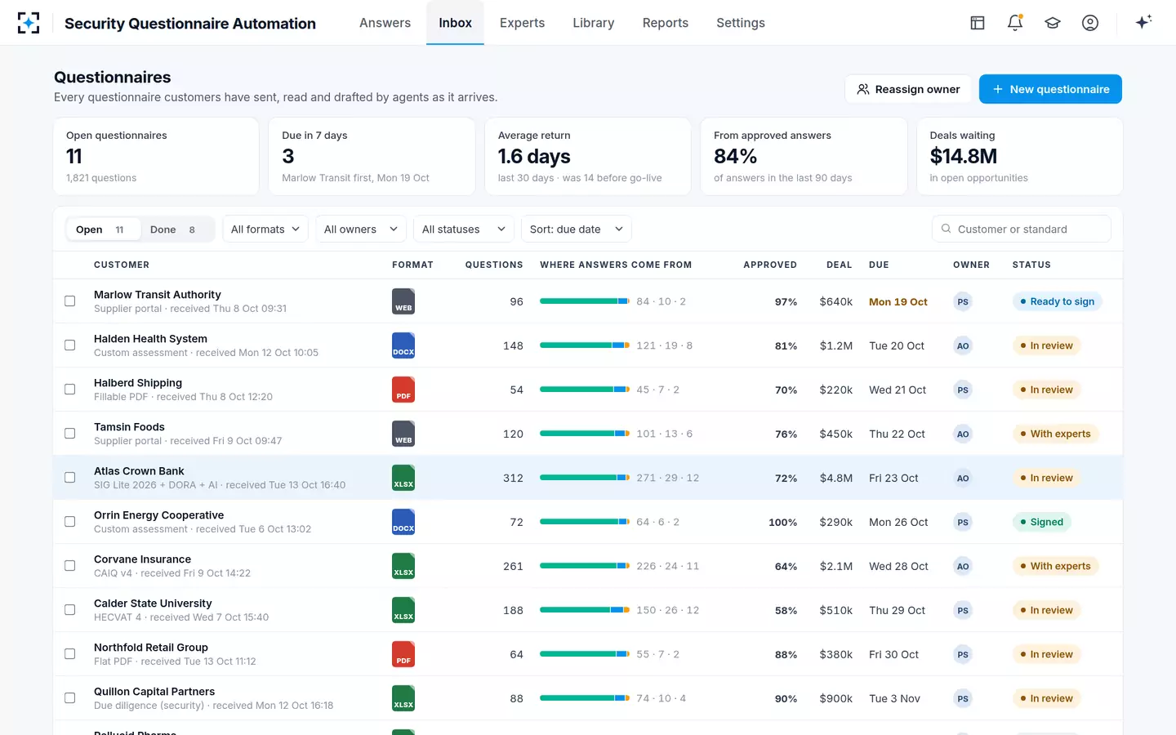Click the Deals waiting $14.8M card
1176x735 pixels.
pos(1020,157)
